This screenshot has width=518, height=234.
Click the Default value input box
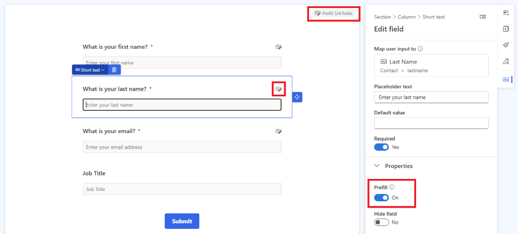pyautogui.click(x=431, y=123)
